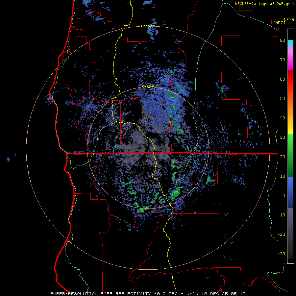Viewport: 296px width, 296px height.
Task: Click the '100 NMI' range ring label
Action: coord(148,26)
